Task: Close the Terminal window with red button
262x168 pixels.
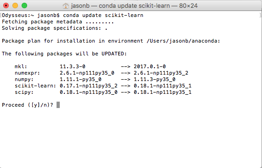Action: pos(6,5)
